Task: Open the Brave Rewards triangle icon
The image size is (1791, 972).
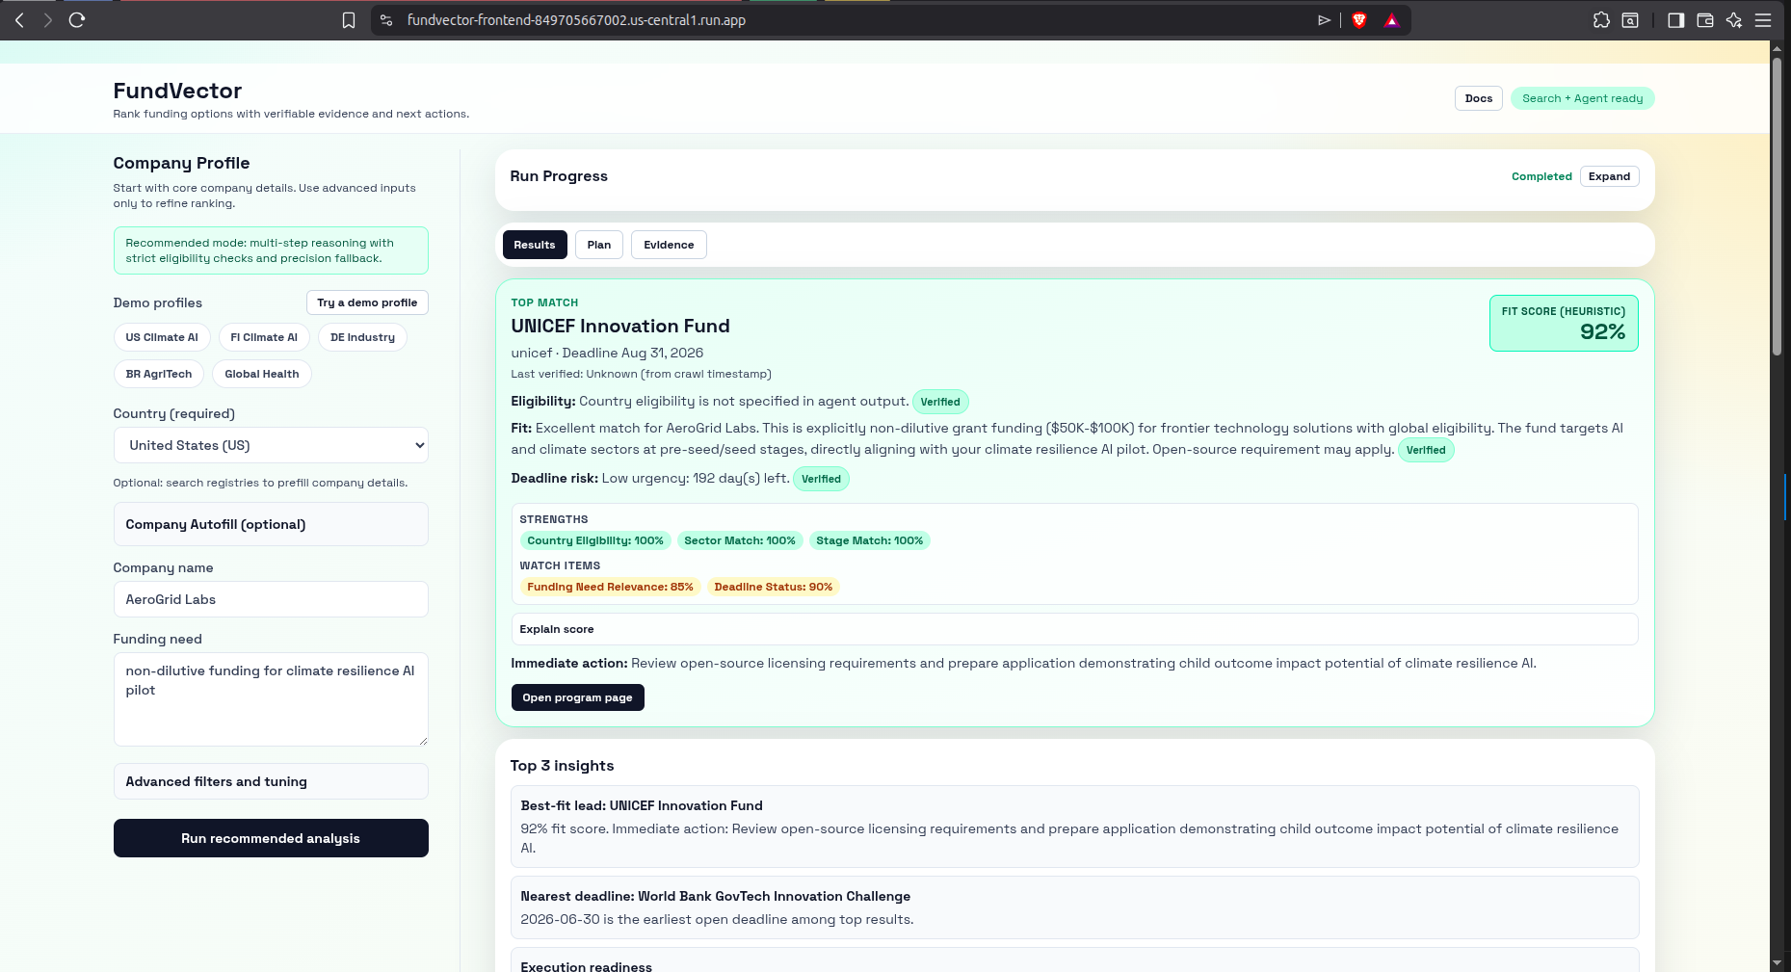Action: point(1391,20)
